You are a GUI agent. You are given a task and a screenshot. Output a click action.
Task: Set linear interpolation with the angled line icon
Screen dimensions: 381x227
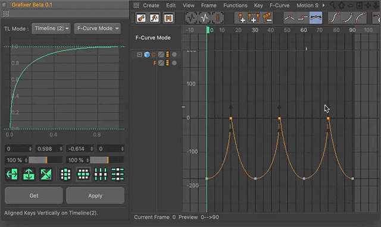[290, 18]
